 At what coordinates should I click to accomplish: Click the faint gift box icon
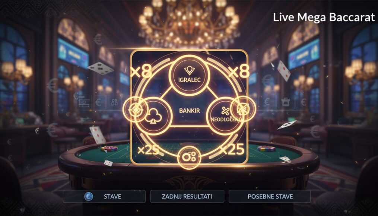(x=285, y=102)
